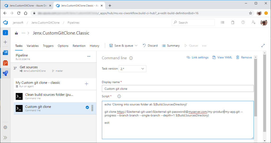Click jenxsoft in the breadcrumb
Viewport: 271px width, 143px height.
pos(18,23)
